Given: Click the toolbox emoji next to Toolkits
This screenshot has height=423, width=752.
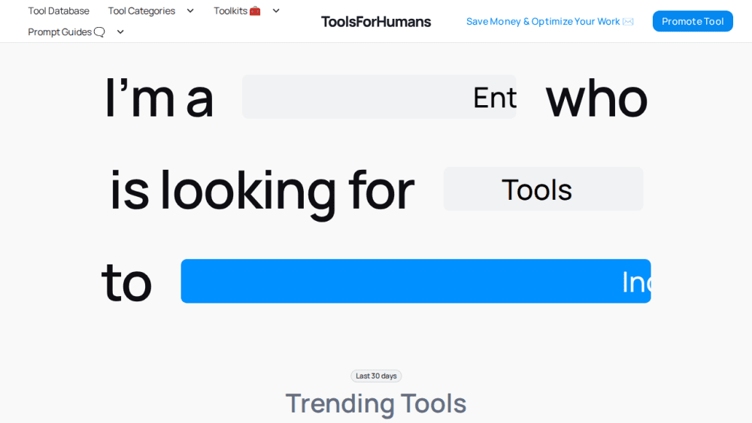Looking at the screenshot, I should [255, 11].
